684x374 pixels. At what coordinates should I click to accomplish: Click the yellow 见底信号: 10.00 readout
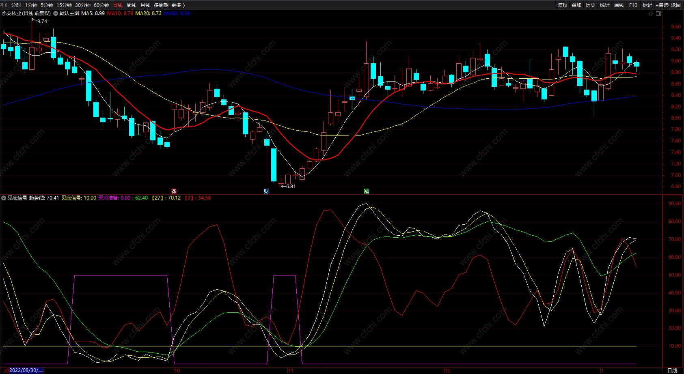point(79,198)
